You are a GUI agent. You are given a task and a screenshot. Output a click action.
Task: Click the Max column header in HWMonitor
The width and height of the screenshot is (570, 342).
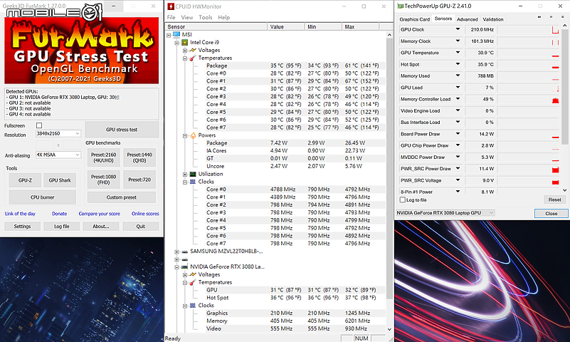point(361,27)
